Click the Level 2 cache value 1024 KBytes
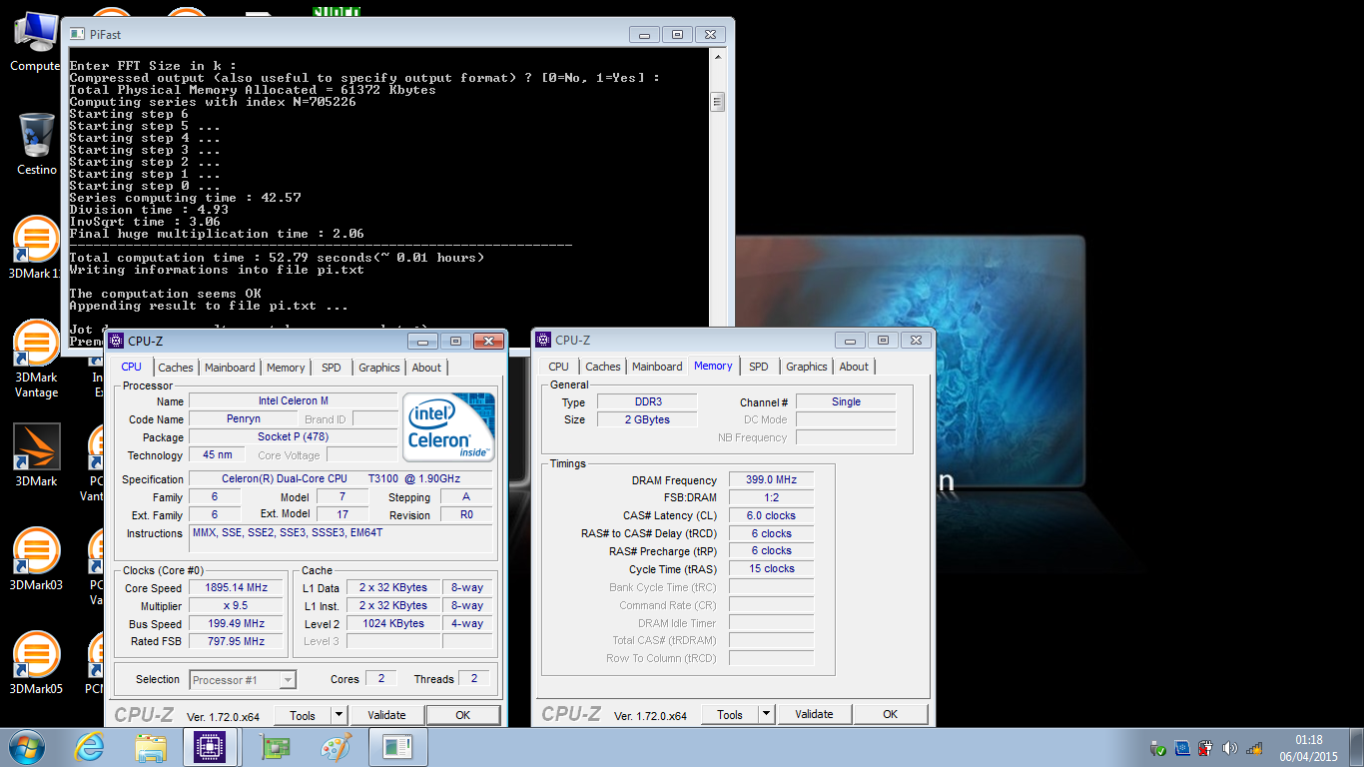1364x767 pixels. click(x=392, y=623)
